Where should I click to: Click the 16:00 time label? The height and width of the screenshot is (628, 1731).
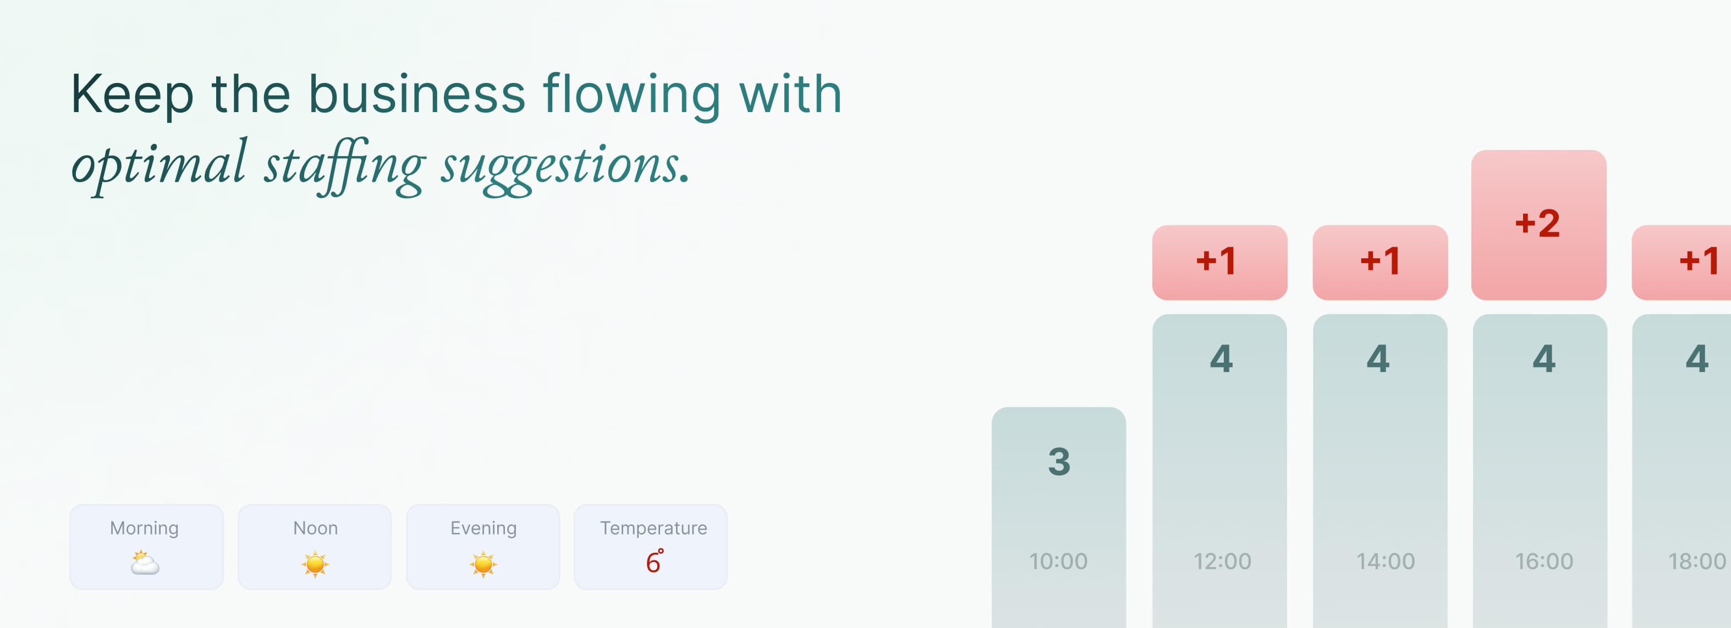pos(1543,561)
